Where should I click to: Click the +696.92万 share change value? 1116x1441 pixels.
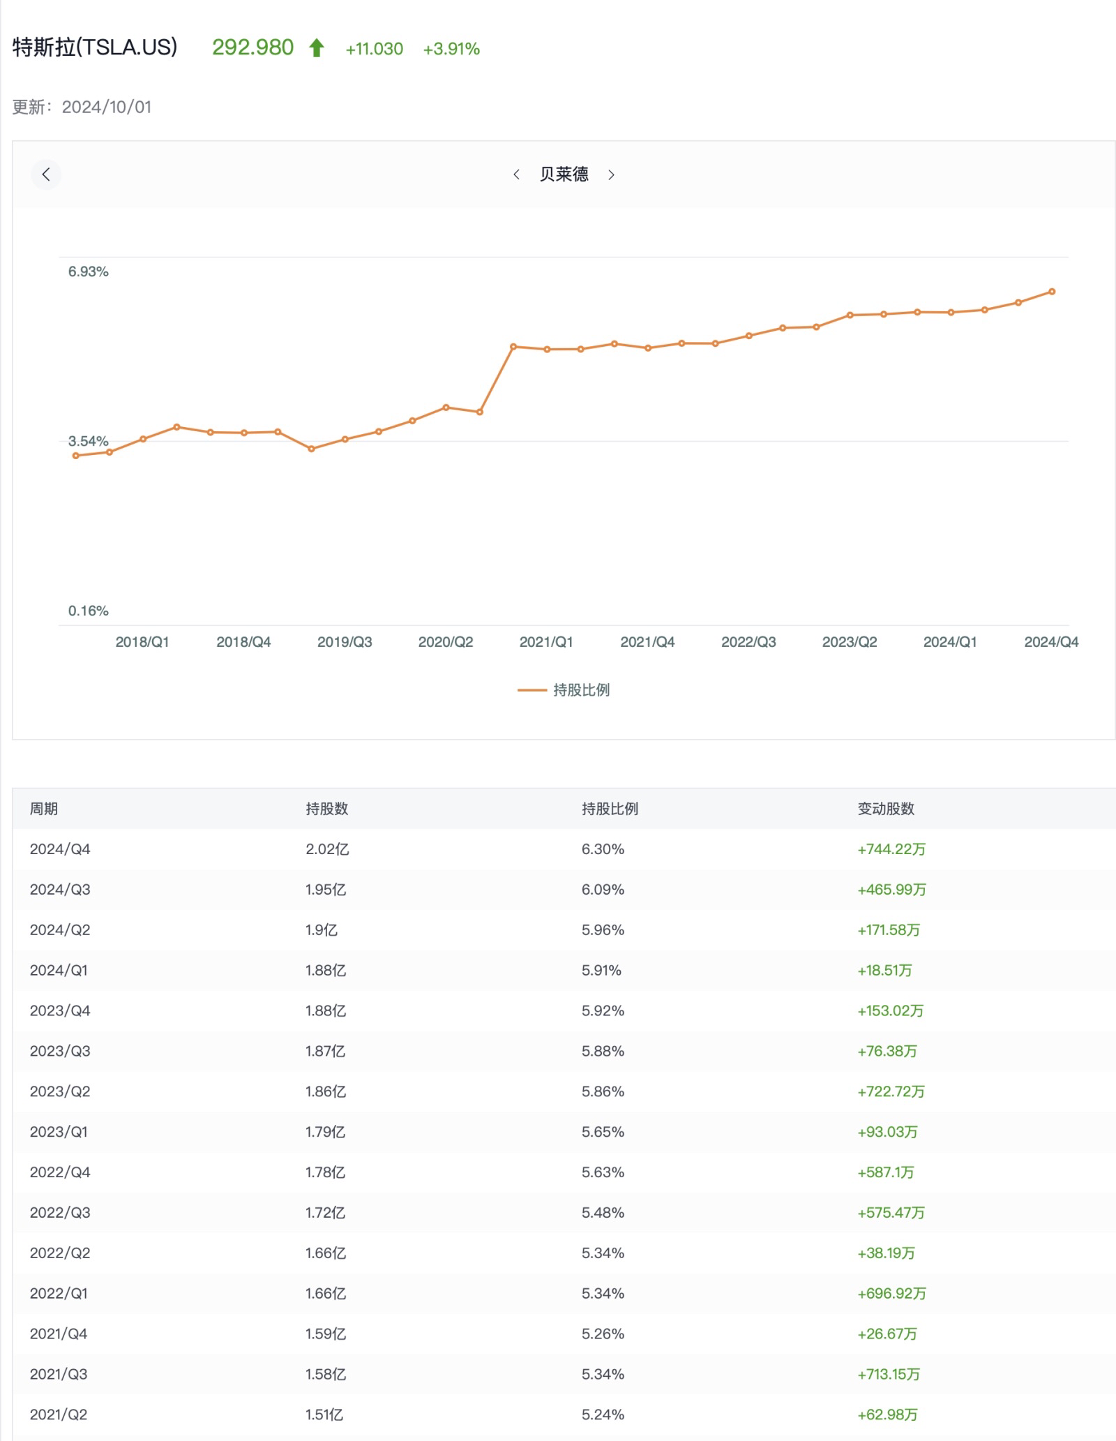click(891, 1294)
